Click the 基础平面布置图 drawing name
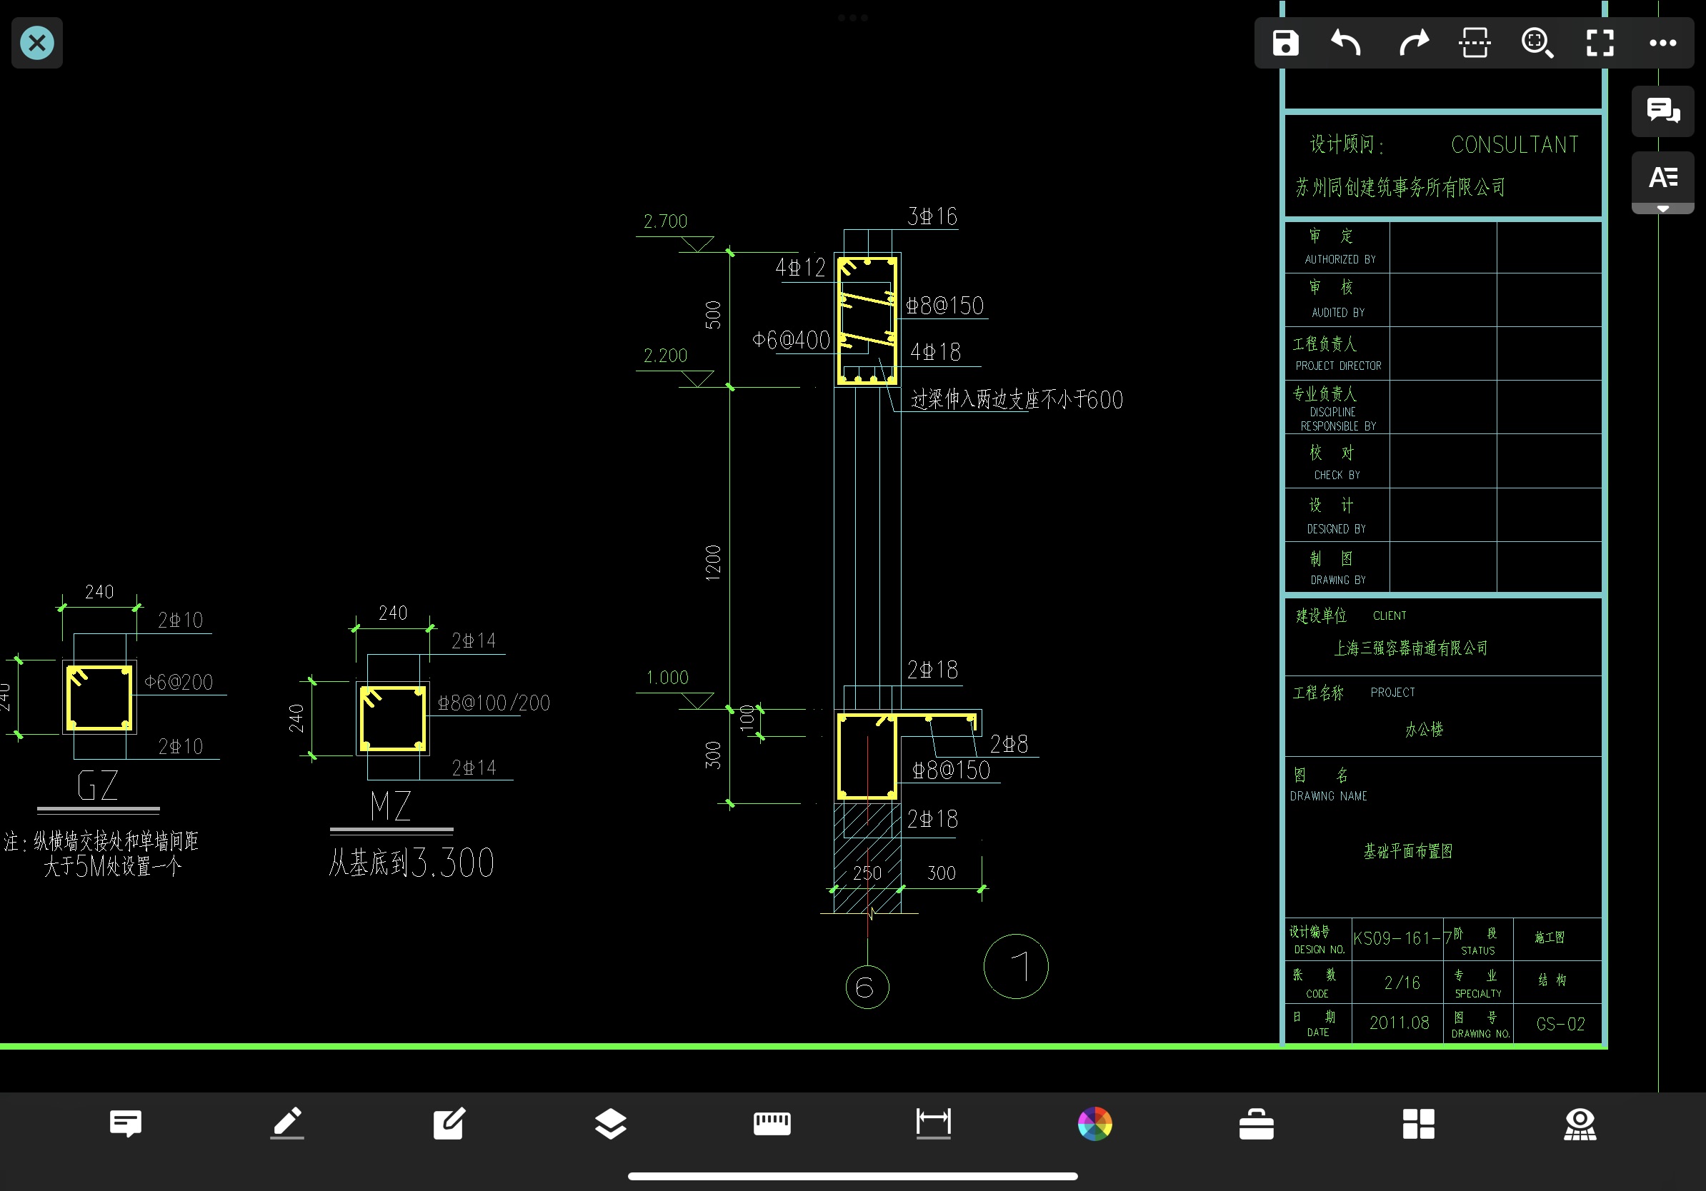The image size is (1706, 1191). (1407, 851)
